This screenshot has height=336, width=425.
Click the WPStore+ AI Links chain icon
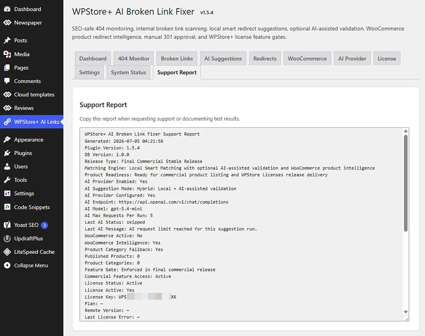coord(7,122)
